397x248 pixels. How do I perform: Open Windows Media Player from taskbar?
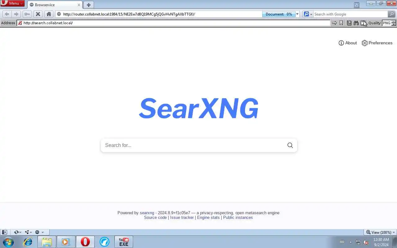(x=66, y=242)
